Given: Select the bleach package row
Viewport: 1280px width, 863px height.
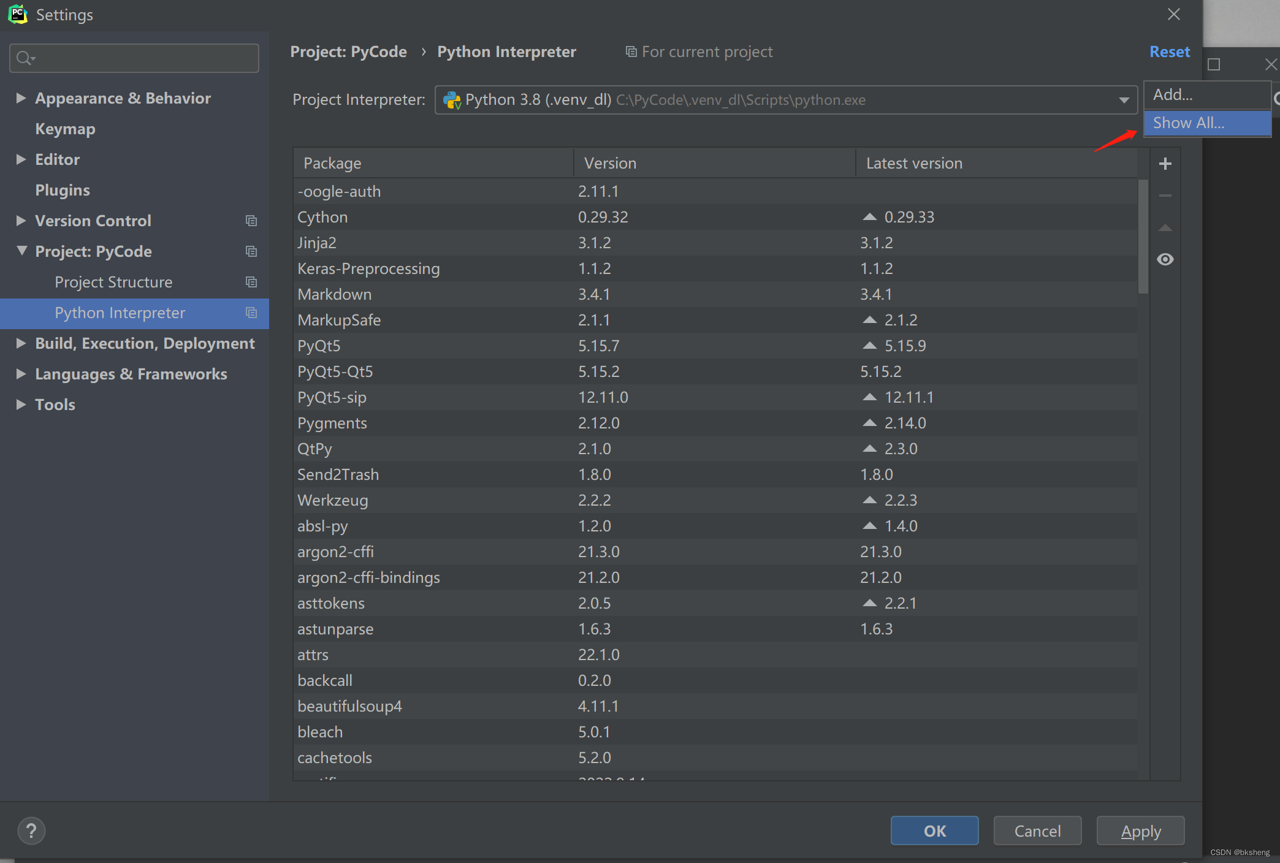Looking at the screenshot, I should (715, 732).
